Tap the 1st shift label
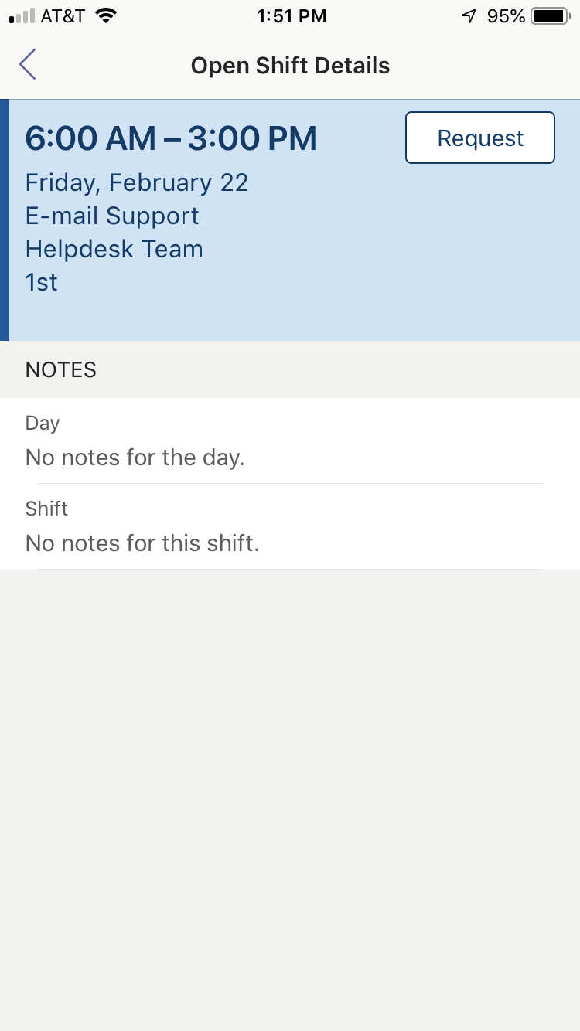 point(42,282)
